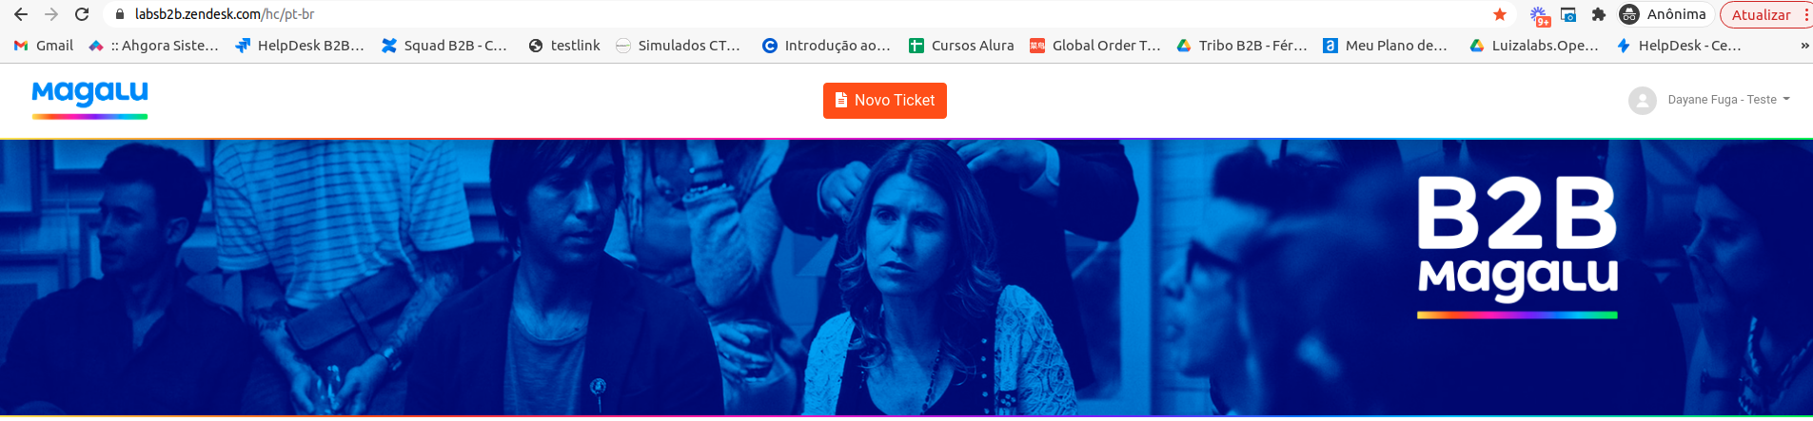The width and height of the screenshot is (1813, 421).
Task: Click the Novo Ticket button
Action: (x=885, y=101)
